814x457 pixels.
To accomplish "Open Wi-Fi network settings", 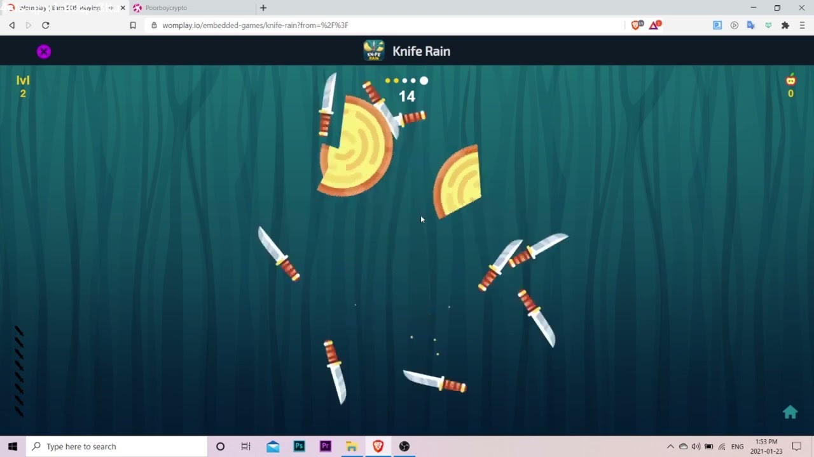I will click(722, 447).
